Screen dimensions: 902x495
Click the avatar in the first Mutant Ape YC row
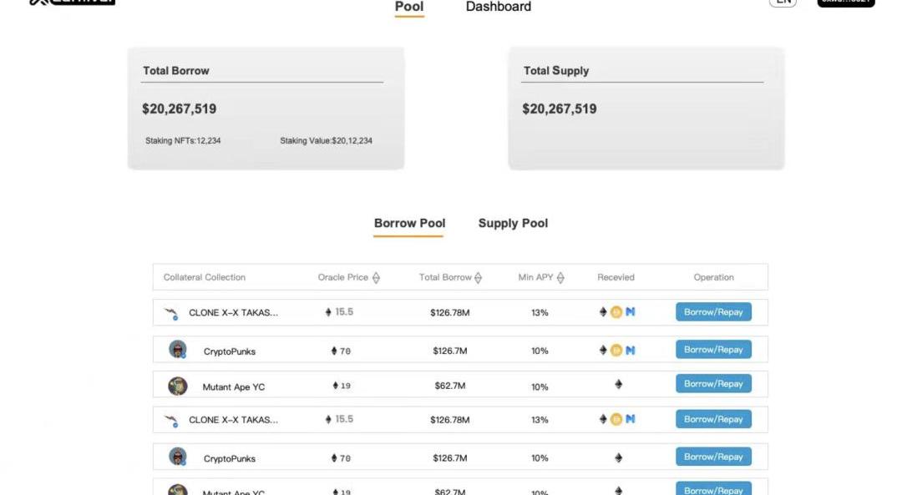[178, 386]
